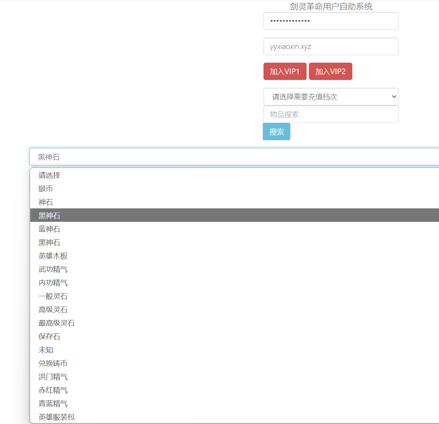
Task: Click the 加入VIP1 button
Action: click(x=285, y=71)
